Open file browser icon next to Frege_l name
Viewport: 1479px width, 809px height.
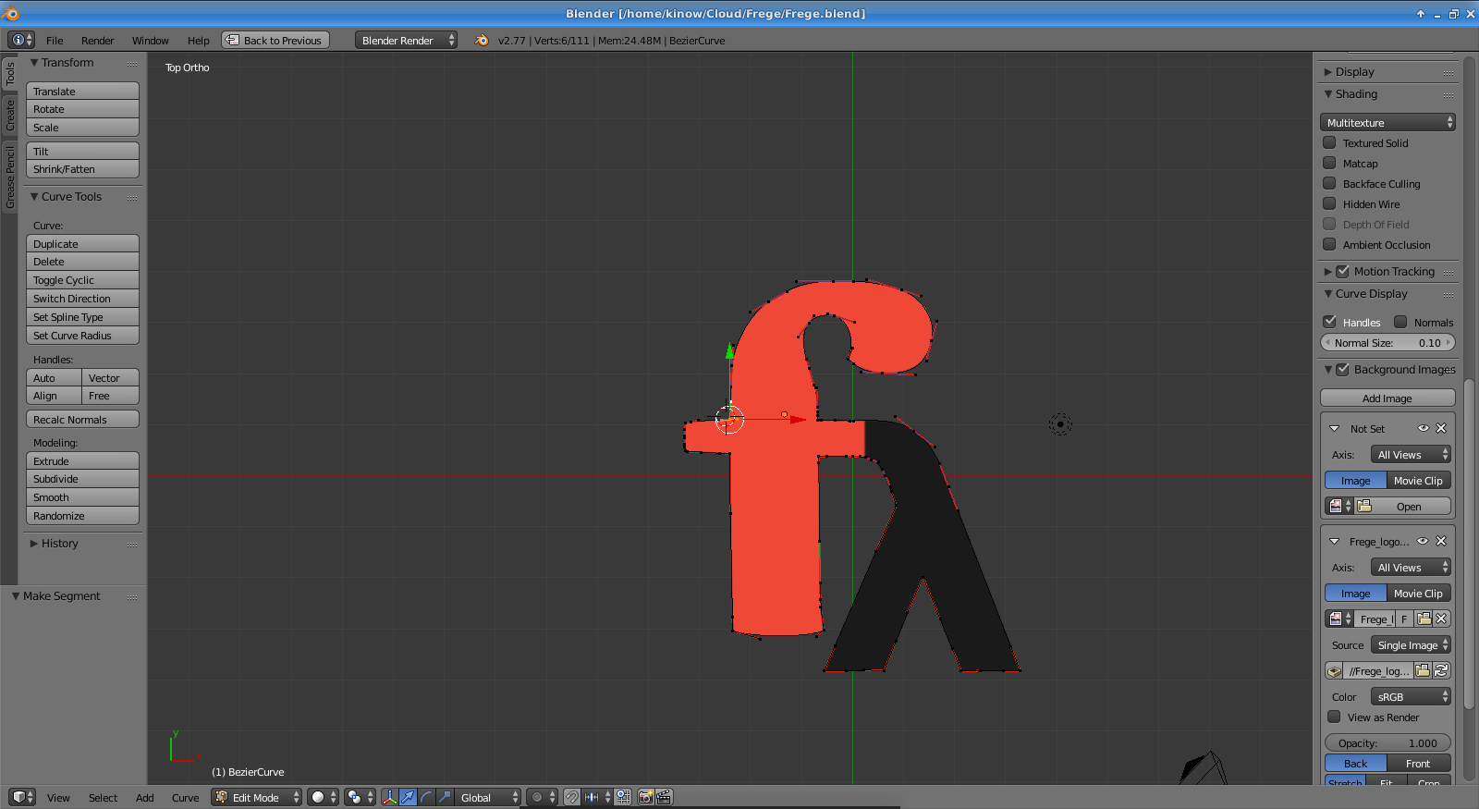click(1424, 619)
